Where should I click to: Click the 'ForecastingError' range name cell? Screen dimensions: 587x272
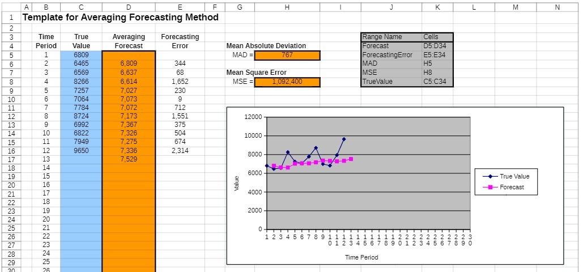391,55
